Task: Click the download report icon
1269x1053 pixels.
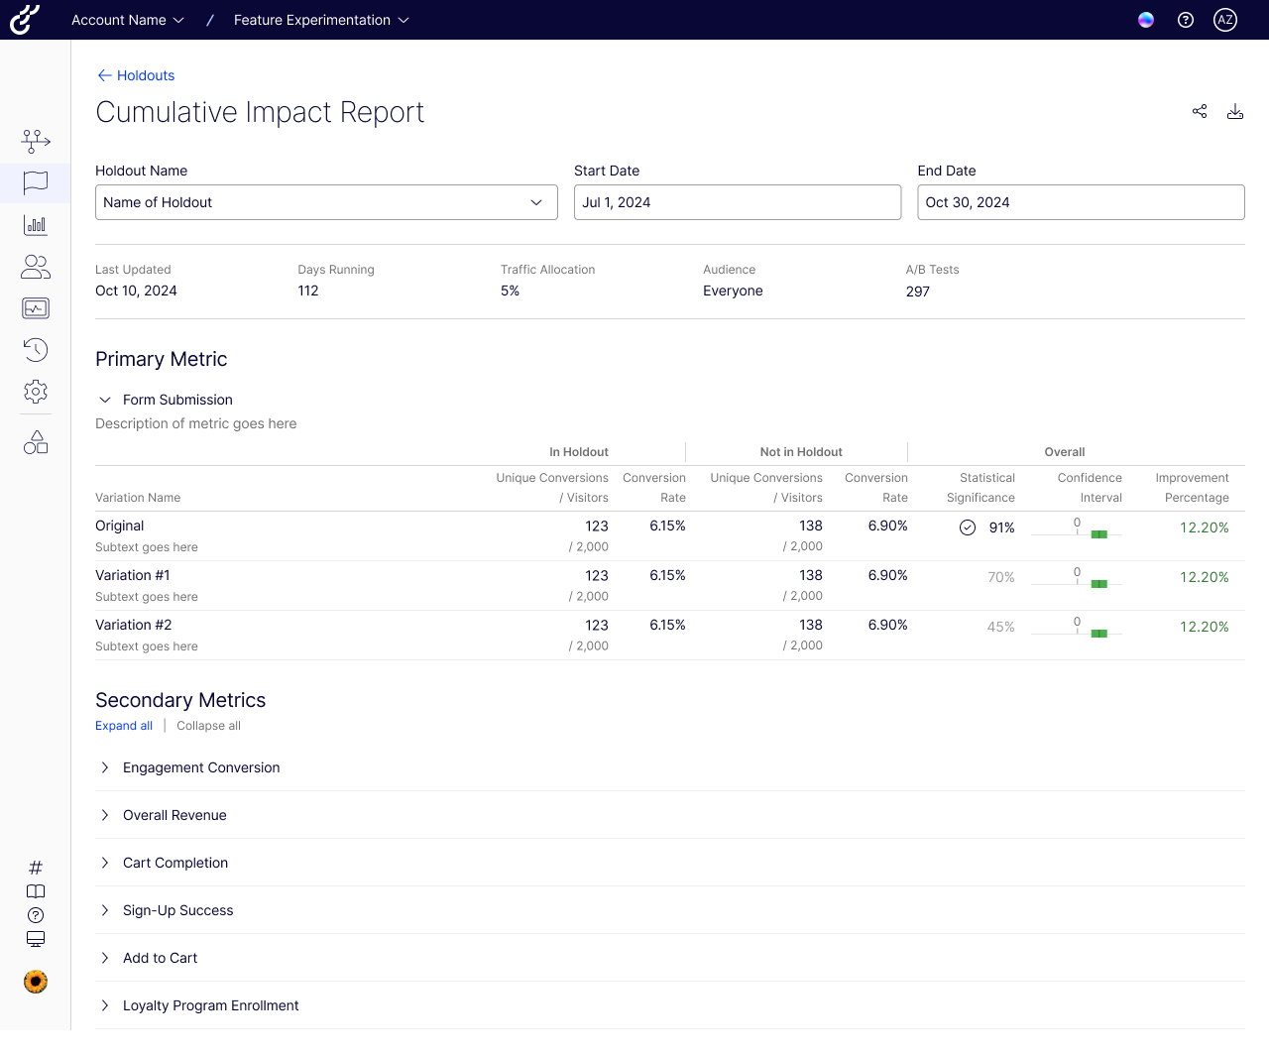Action: [x=1235, y=111]
